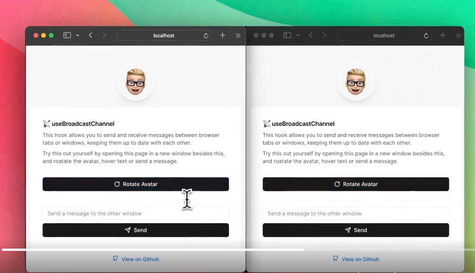Click the reload icon in the left window
The image size is (475, 273).
tap(205, 35)
